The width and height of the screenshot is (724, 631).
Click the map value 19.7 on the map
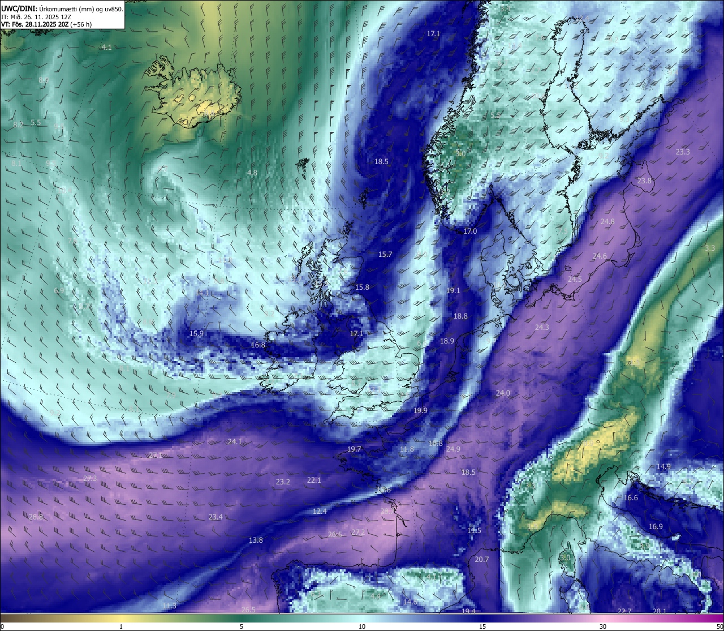tap(354, 449)
